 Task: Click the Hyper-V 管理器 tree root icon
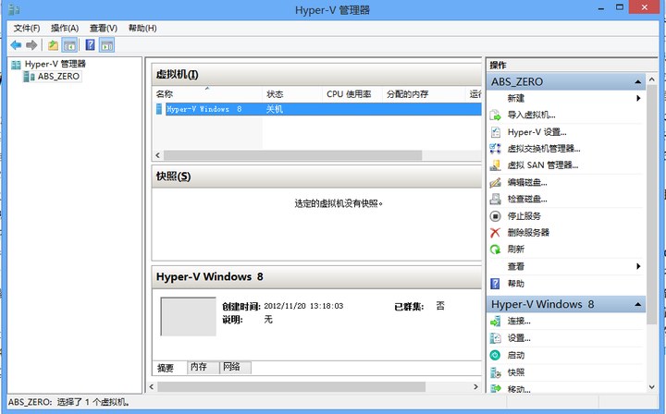coord(16,65)
